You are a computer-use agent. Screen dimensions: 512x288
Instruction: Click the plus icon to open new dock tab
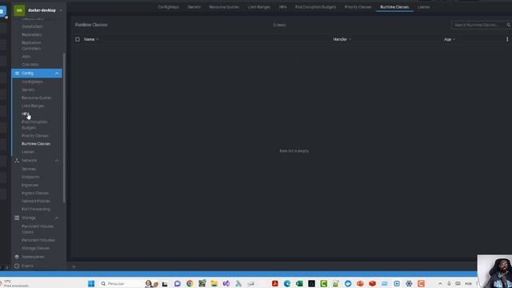click(x=74, y=266)
